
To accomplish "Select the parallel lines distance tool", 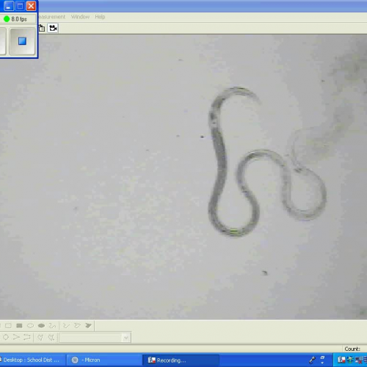I will [27, 338].
